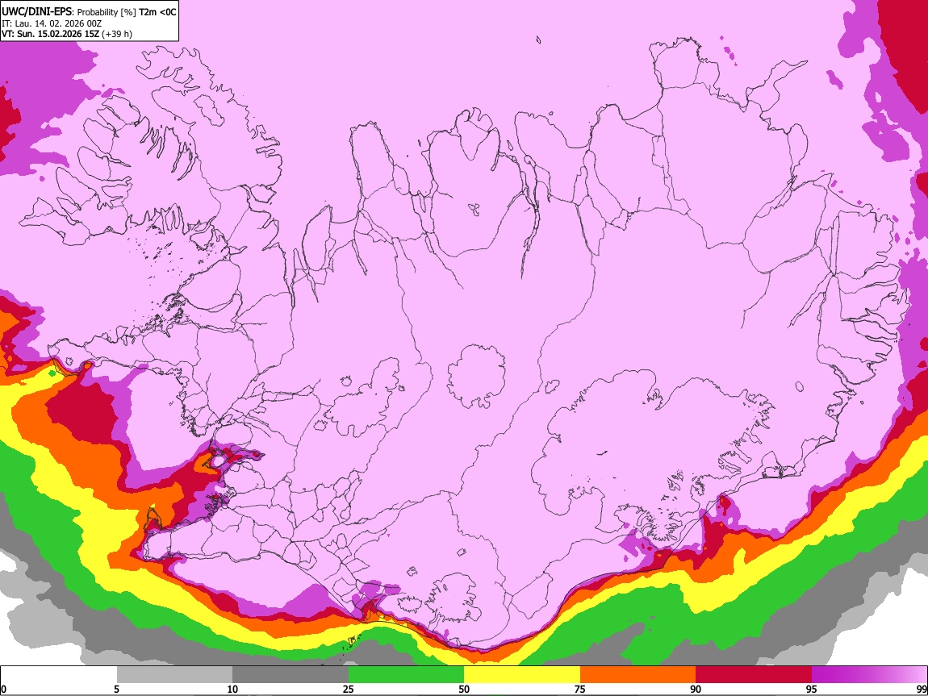Click the legend label '50'
Screen dimensions: 928x696
click(464, 689)
